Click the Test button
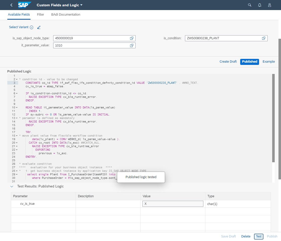The width and height of the screenshot is (281, 241). click(259, 236)
